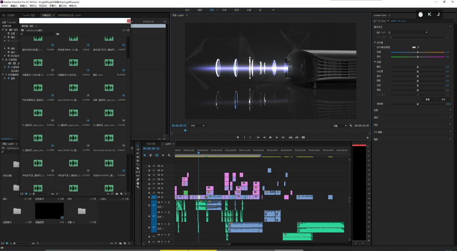Open the Sequence menu (序列)
Screen dimensions: 457x251
[33, 5]
